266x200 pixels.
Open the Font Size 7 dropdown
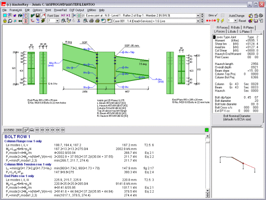pyautogui.click(x=57, y=21)
